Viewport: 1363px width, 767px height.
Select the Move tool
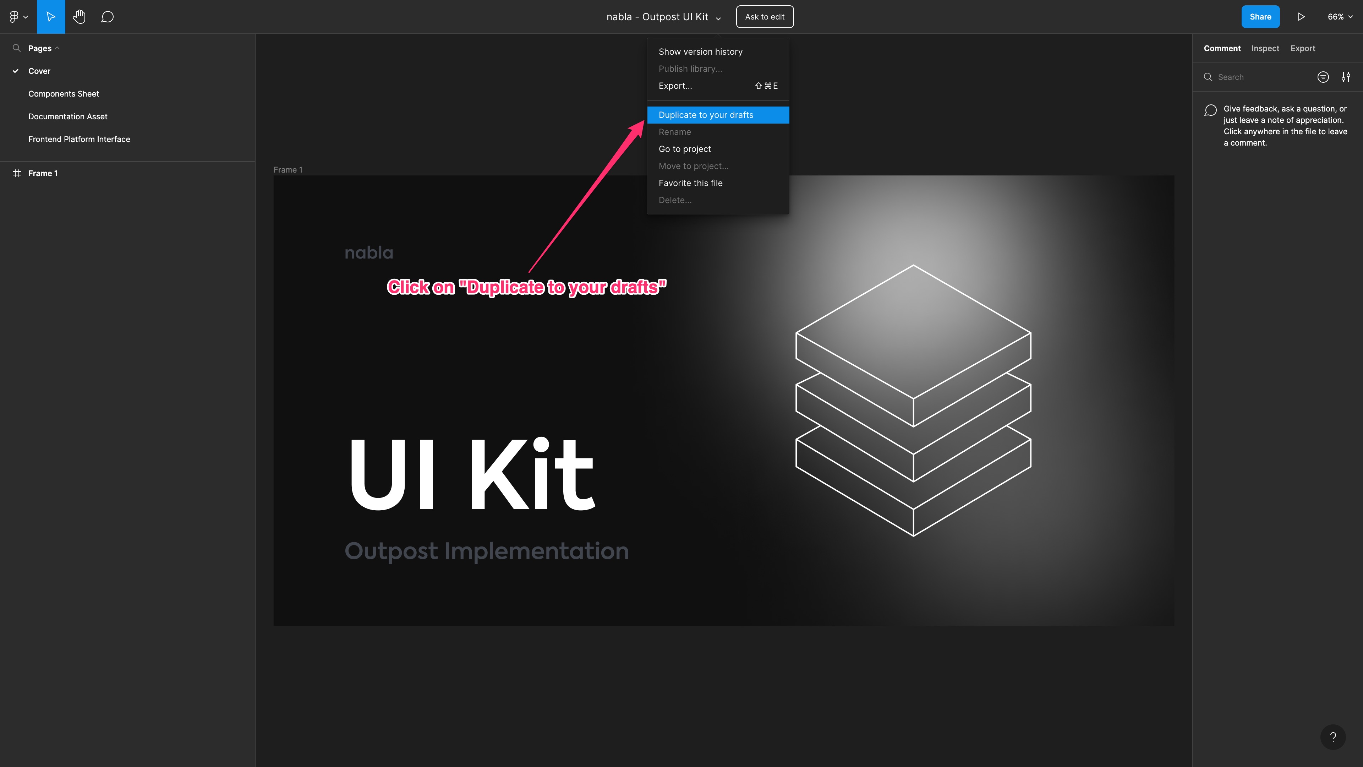tap(51, 16)
